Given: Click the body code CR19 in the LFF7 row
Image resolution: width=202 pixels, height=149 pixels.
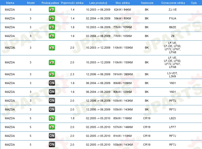Looking at the screenshot, I should click(x=147, y=127).
